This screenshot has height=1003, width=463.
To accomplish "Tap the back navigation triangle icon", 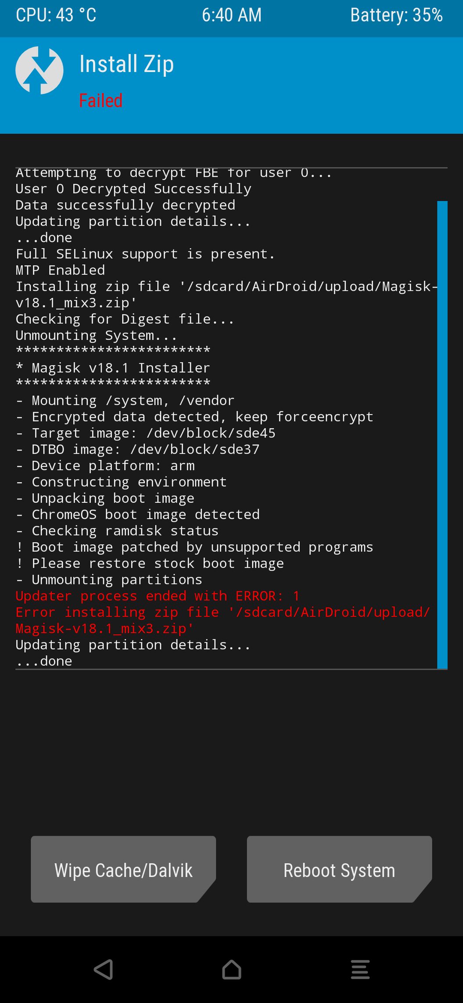I will click(x=104, y=969).
